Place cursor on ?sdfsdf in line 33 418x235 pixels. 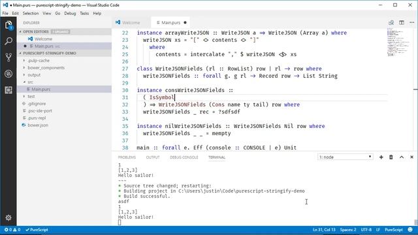point(229,112)
